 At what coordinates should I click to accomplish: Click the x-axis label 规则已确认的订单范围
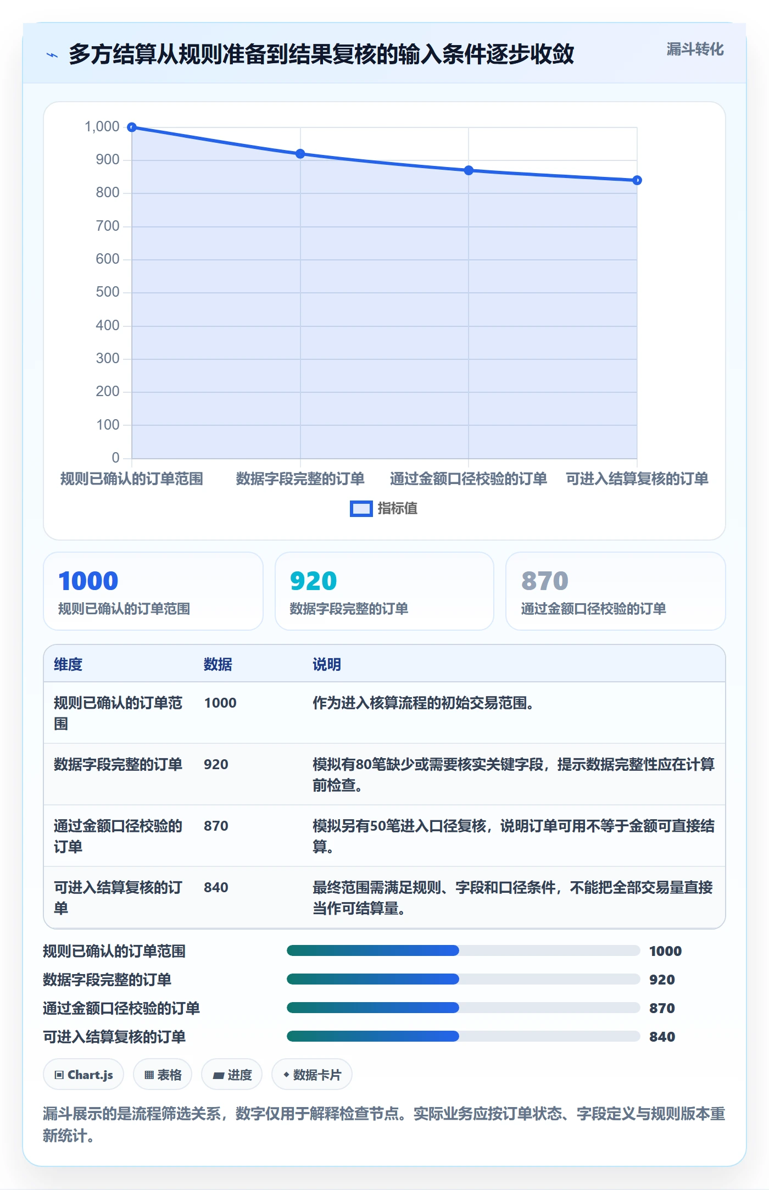(132, 479)
